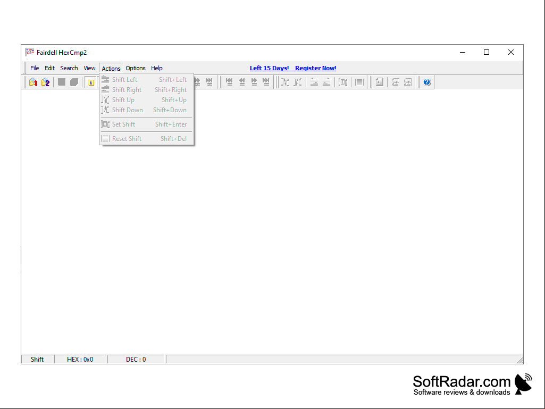Click skip-to-end icon just right of dropdown menu
545x409 pixels.
click(208, 82)
